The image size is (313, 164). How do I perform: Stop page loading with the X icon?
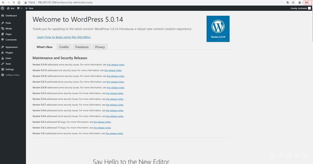point(14,3)
